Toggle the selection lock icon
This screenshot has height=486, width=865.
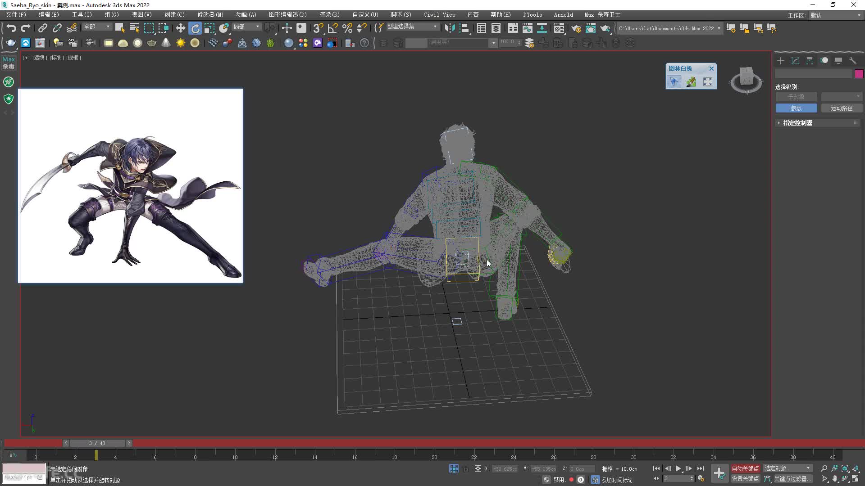coord(466,469)
